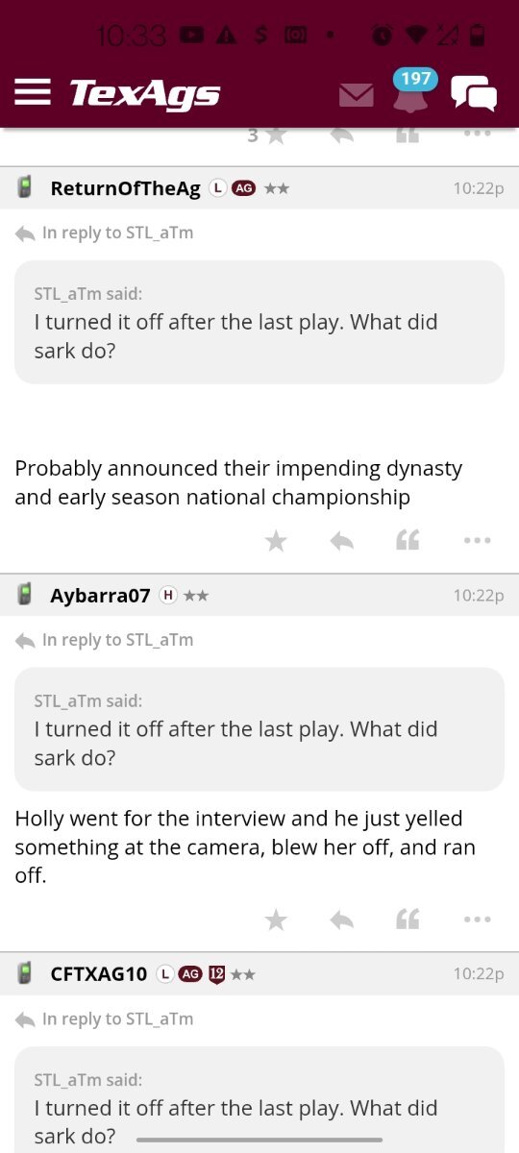The height and width of the screenshot is (1153, 519).
Task: Star ReturnOfTheAg's post
Action: [x=276, y=542]
